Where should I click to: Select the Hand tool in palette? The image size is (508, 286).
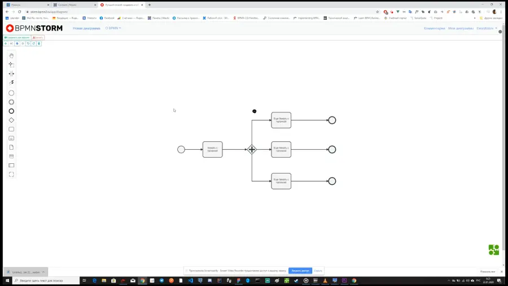pos(11,56)
